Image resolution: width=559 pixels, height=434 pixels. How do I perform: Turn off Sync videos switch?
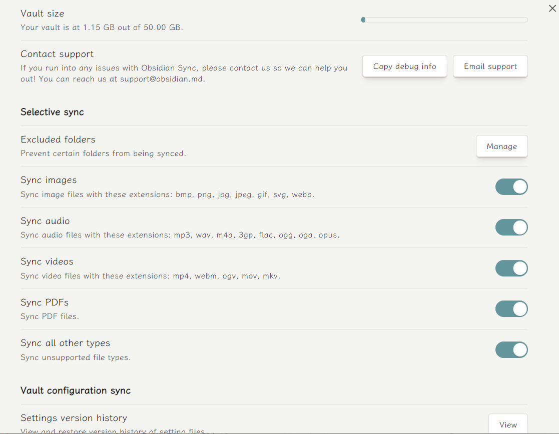point(511,268)
